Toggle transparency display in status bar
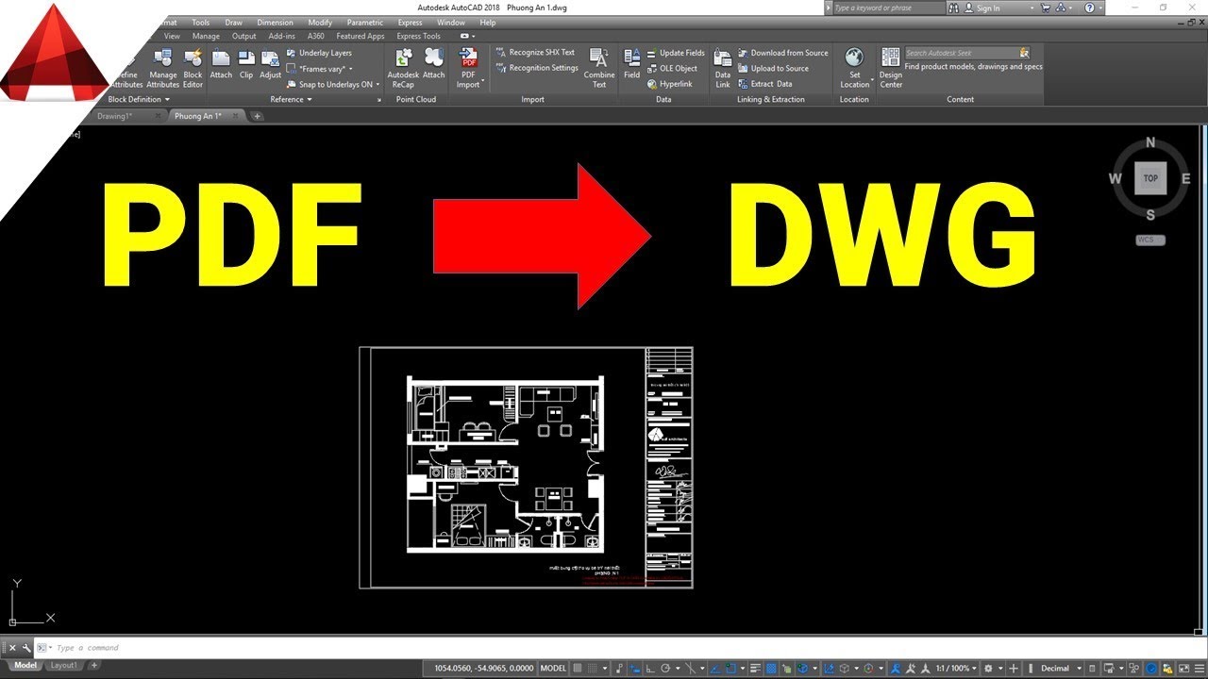 tap(770, 668)
